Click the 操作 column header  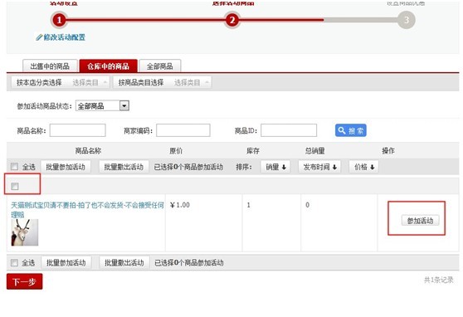point(388,151)
